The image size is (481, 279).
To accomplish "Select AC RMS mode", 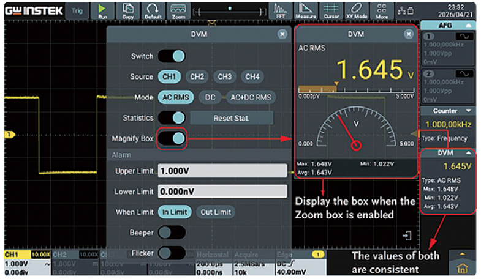I will [176, 97].
